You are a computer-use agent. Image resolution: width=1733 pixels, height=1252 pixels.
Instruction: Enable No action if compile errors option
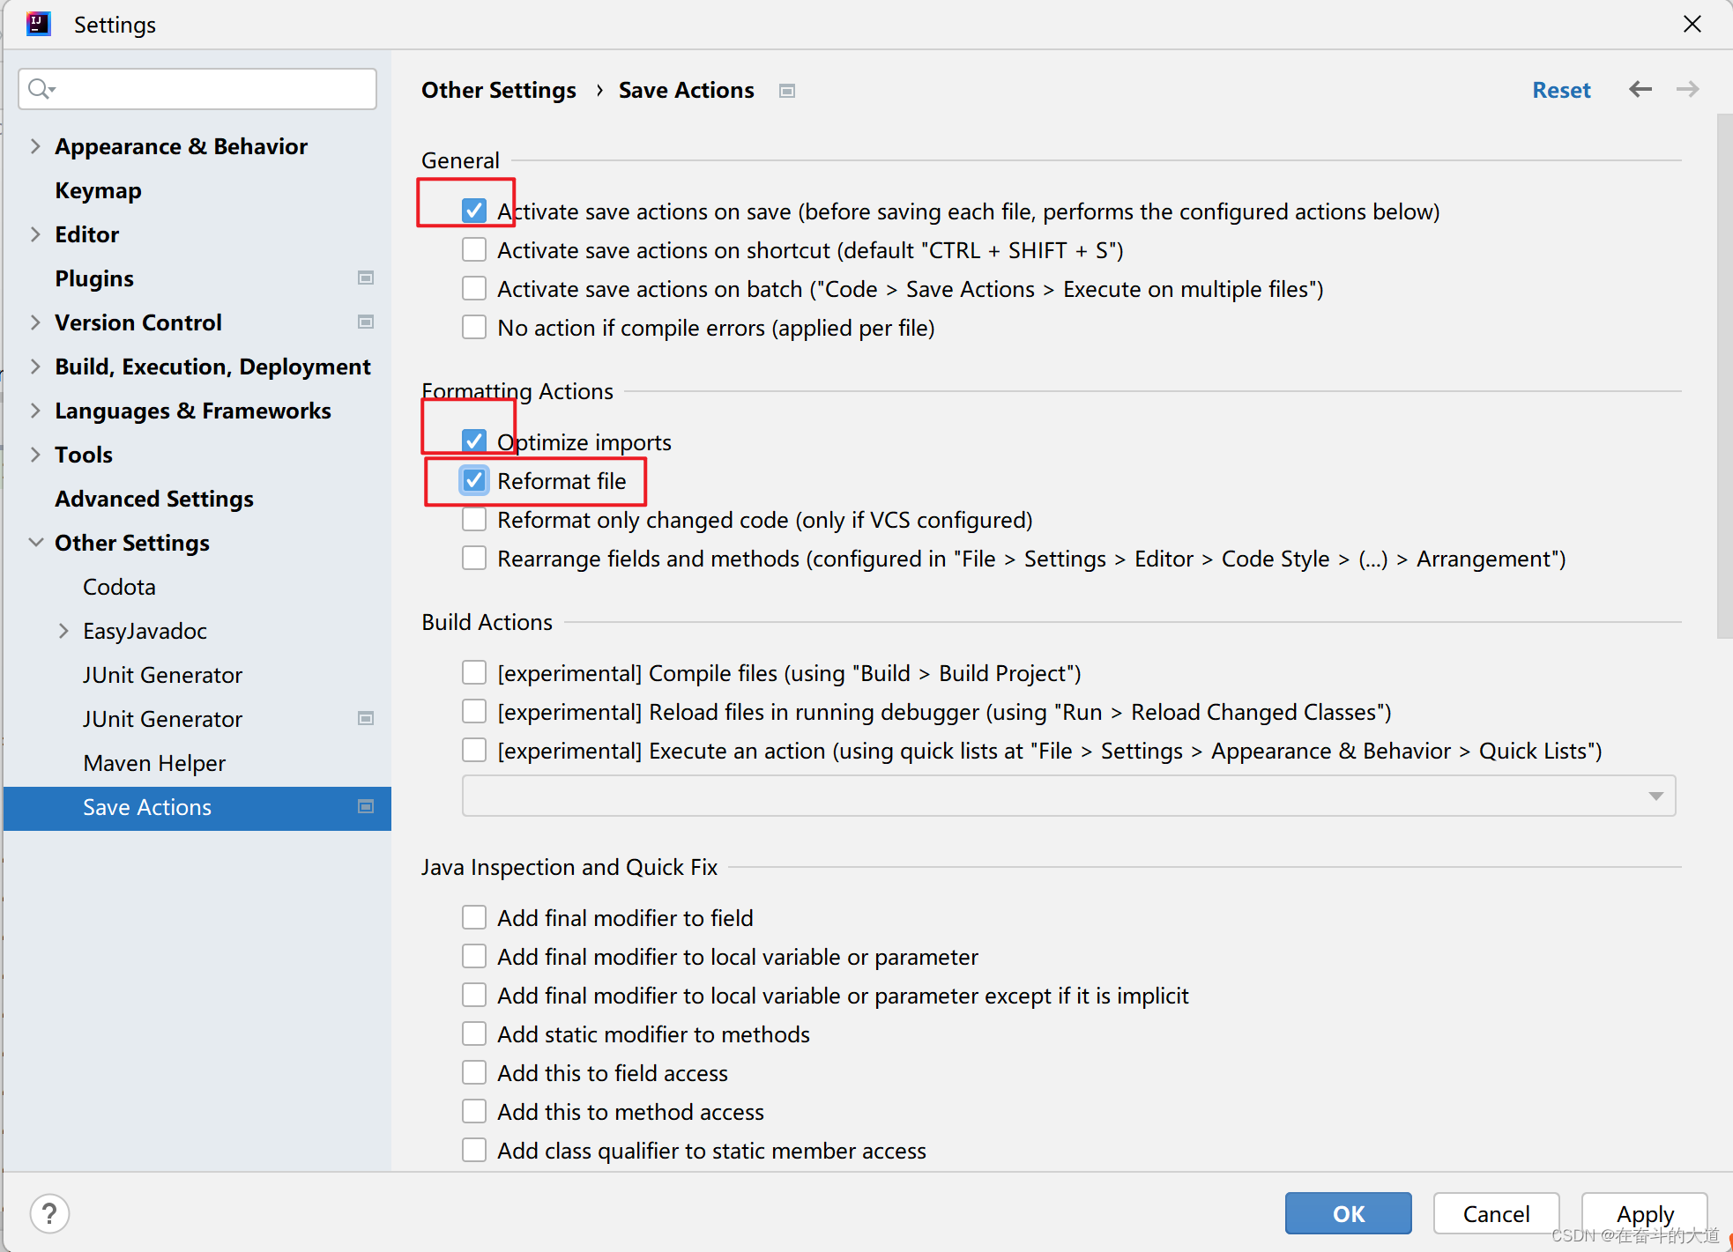474,327
